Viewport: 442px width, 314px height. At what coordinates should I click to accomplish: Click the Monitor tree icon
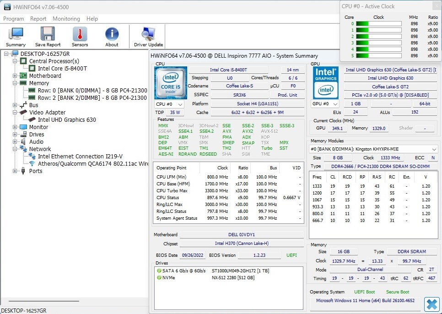pos(23,127)
